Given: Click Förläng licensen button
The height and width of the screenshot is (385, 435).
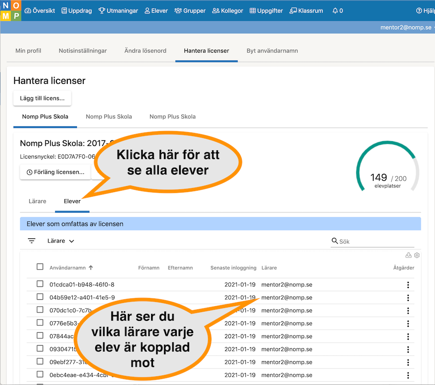Looking at the screenshot, I should coord(55,172).
